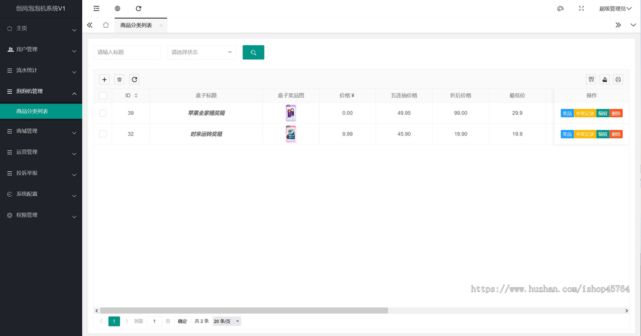
Task: Click 编辑 for the ID 39 row
Action: 603,113
